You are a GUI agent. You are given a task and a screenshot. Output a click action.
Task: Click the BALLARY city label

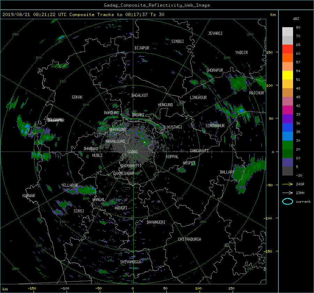pos(227,172)
